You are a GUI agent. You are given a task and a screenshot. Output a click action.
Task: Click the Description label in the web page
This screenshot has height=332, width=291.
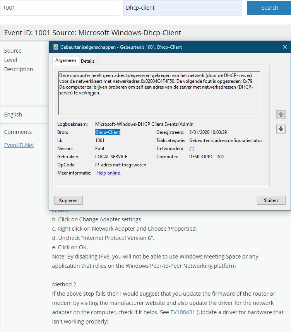click(x=19, y=69)
